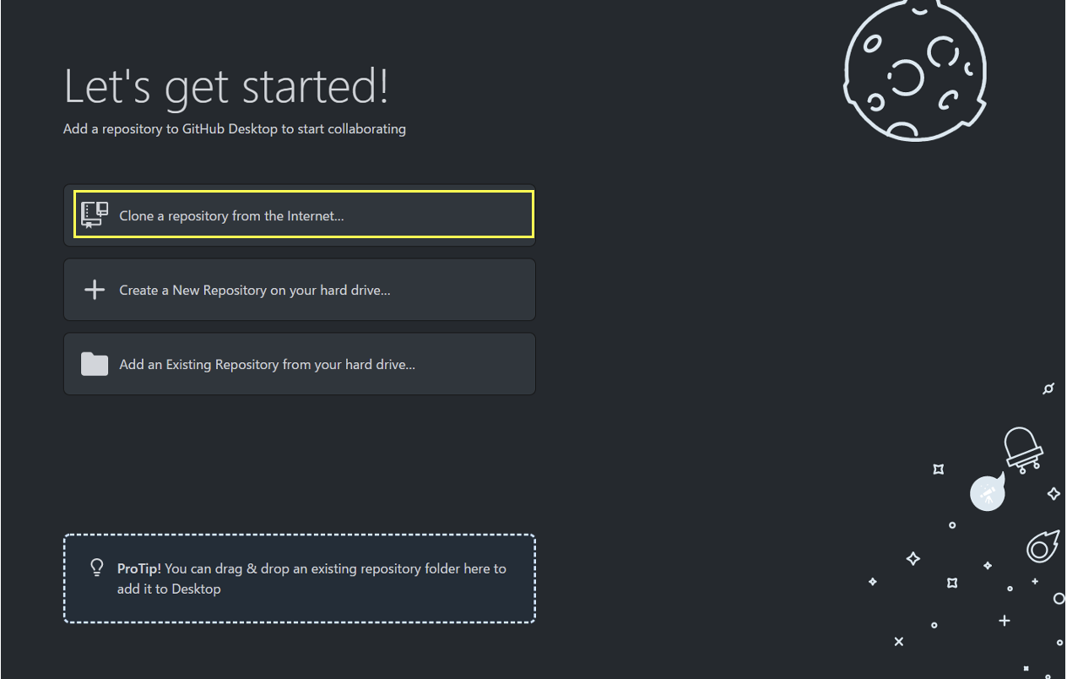1067x679 pixels.
Task: Select Add an Existing Repository from your hard drive
Action: click(300, 364)
